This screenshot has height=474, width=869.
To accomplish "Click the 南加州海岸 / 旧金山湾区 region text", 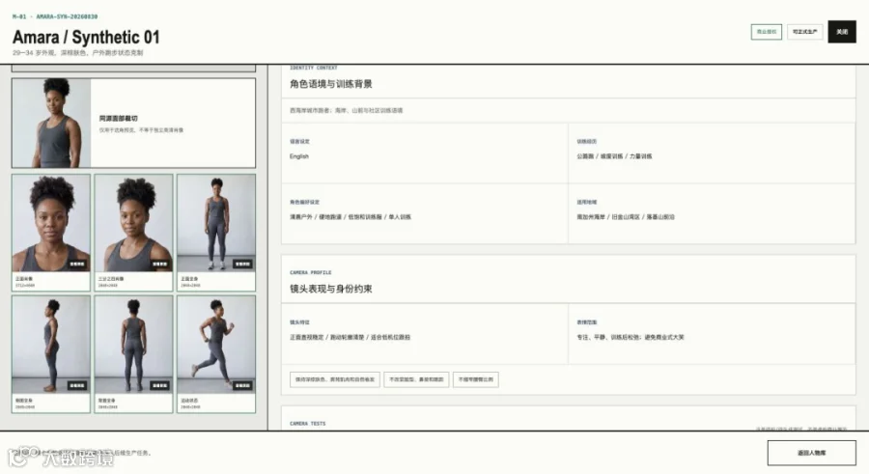I will [626, 217].
